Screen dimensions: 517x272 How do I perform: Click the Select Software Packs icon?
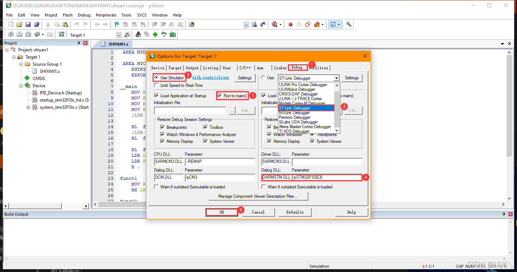[164, 35]
